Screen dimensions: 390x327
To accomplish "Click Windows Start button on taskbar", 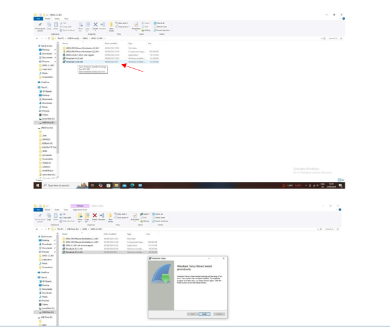I will [x=38, y=186].
